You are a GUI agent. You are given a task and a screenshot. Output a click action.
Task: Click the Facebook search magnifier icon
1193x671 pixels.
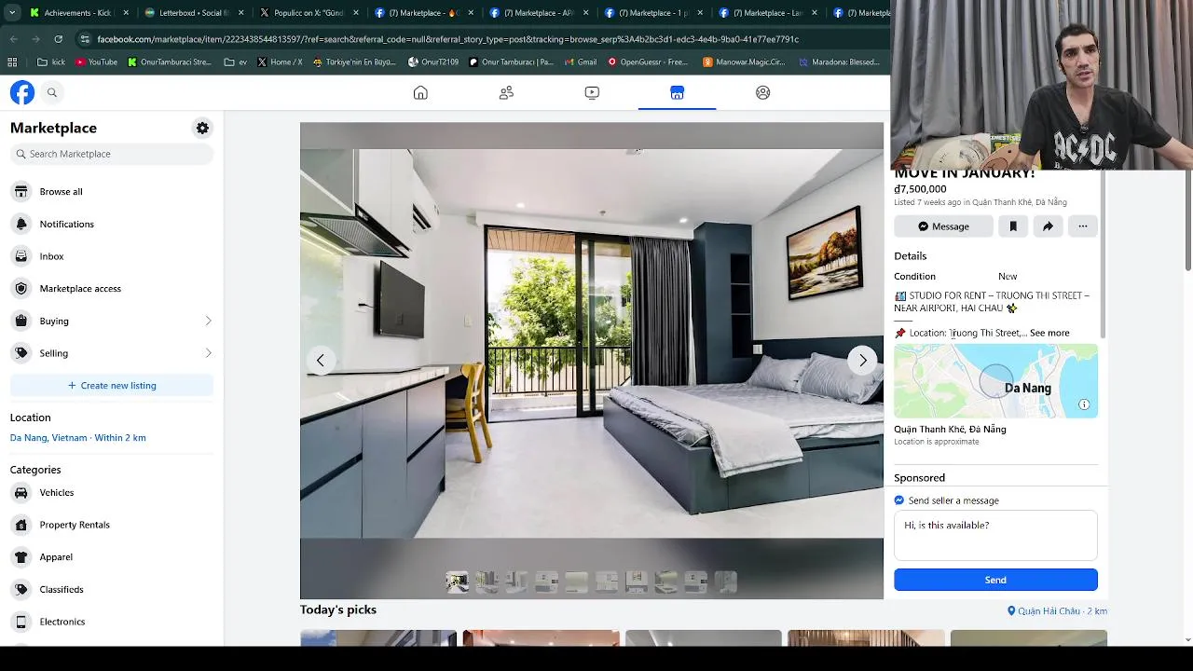52,92
